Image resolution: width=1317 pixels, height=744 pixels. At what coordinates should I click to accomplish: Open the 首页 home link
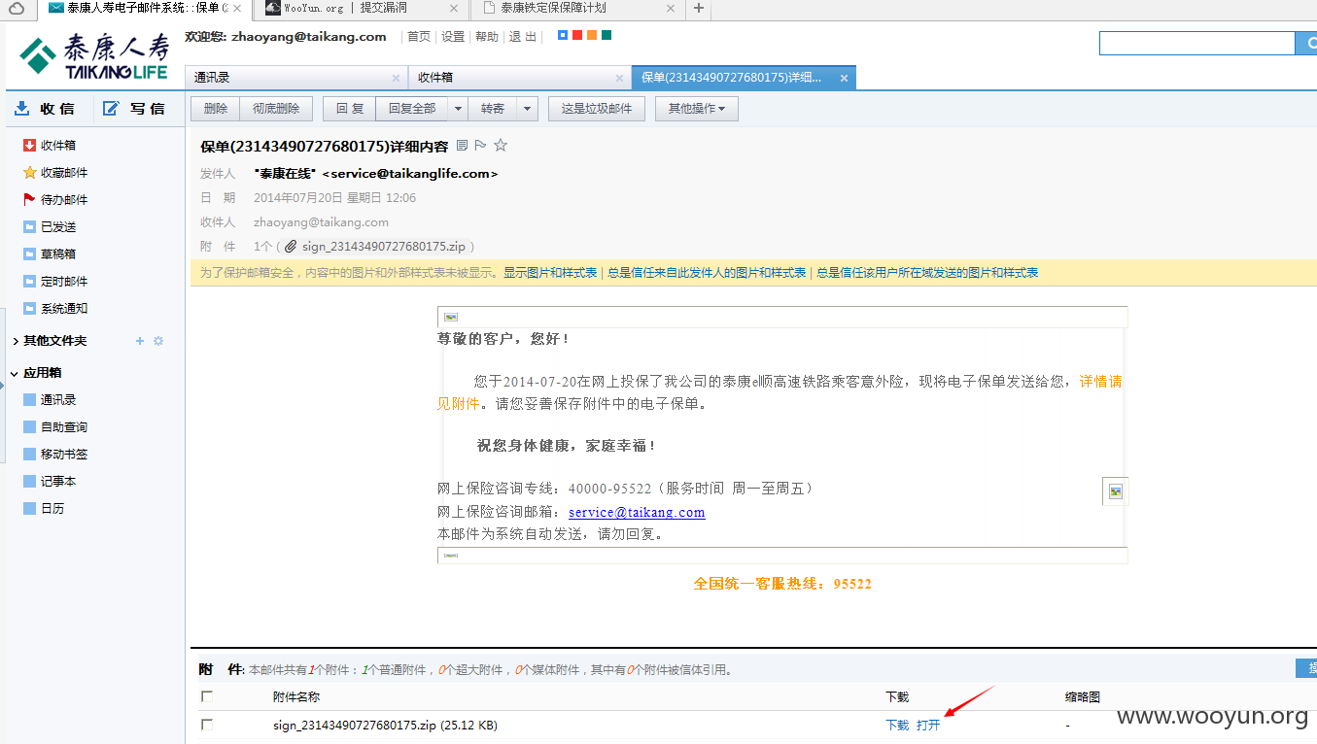pos(419,37)
